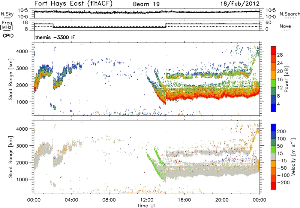This screenshot has height=208, width=300.
Task: Click inside the velocity range-time plot
Action: tap(147, 157)
